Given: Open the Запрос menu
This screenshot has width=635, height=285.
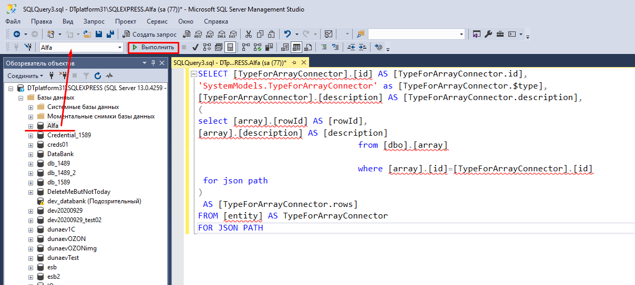Looking at the screenshot, I should [94, 21].
